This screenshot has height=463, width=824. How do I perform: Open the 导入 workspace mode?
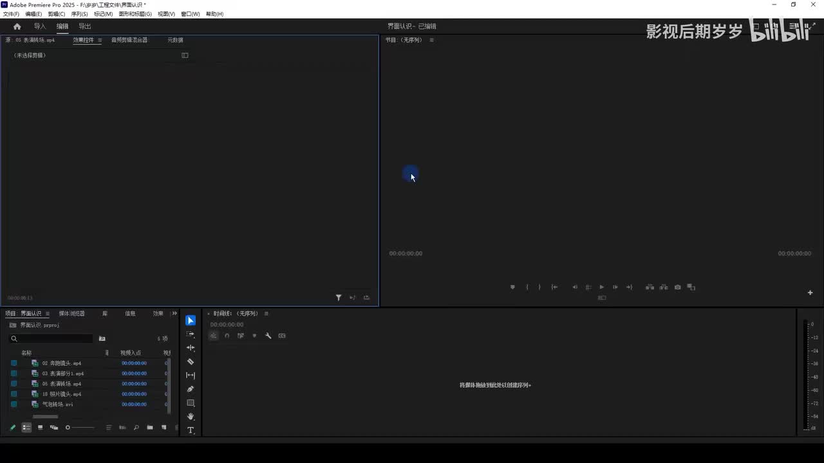[40, 26]
